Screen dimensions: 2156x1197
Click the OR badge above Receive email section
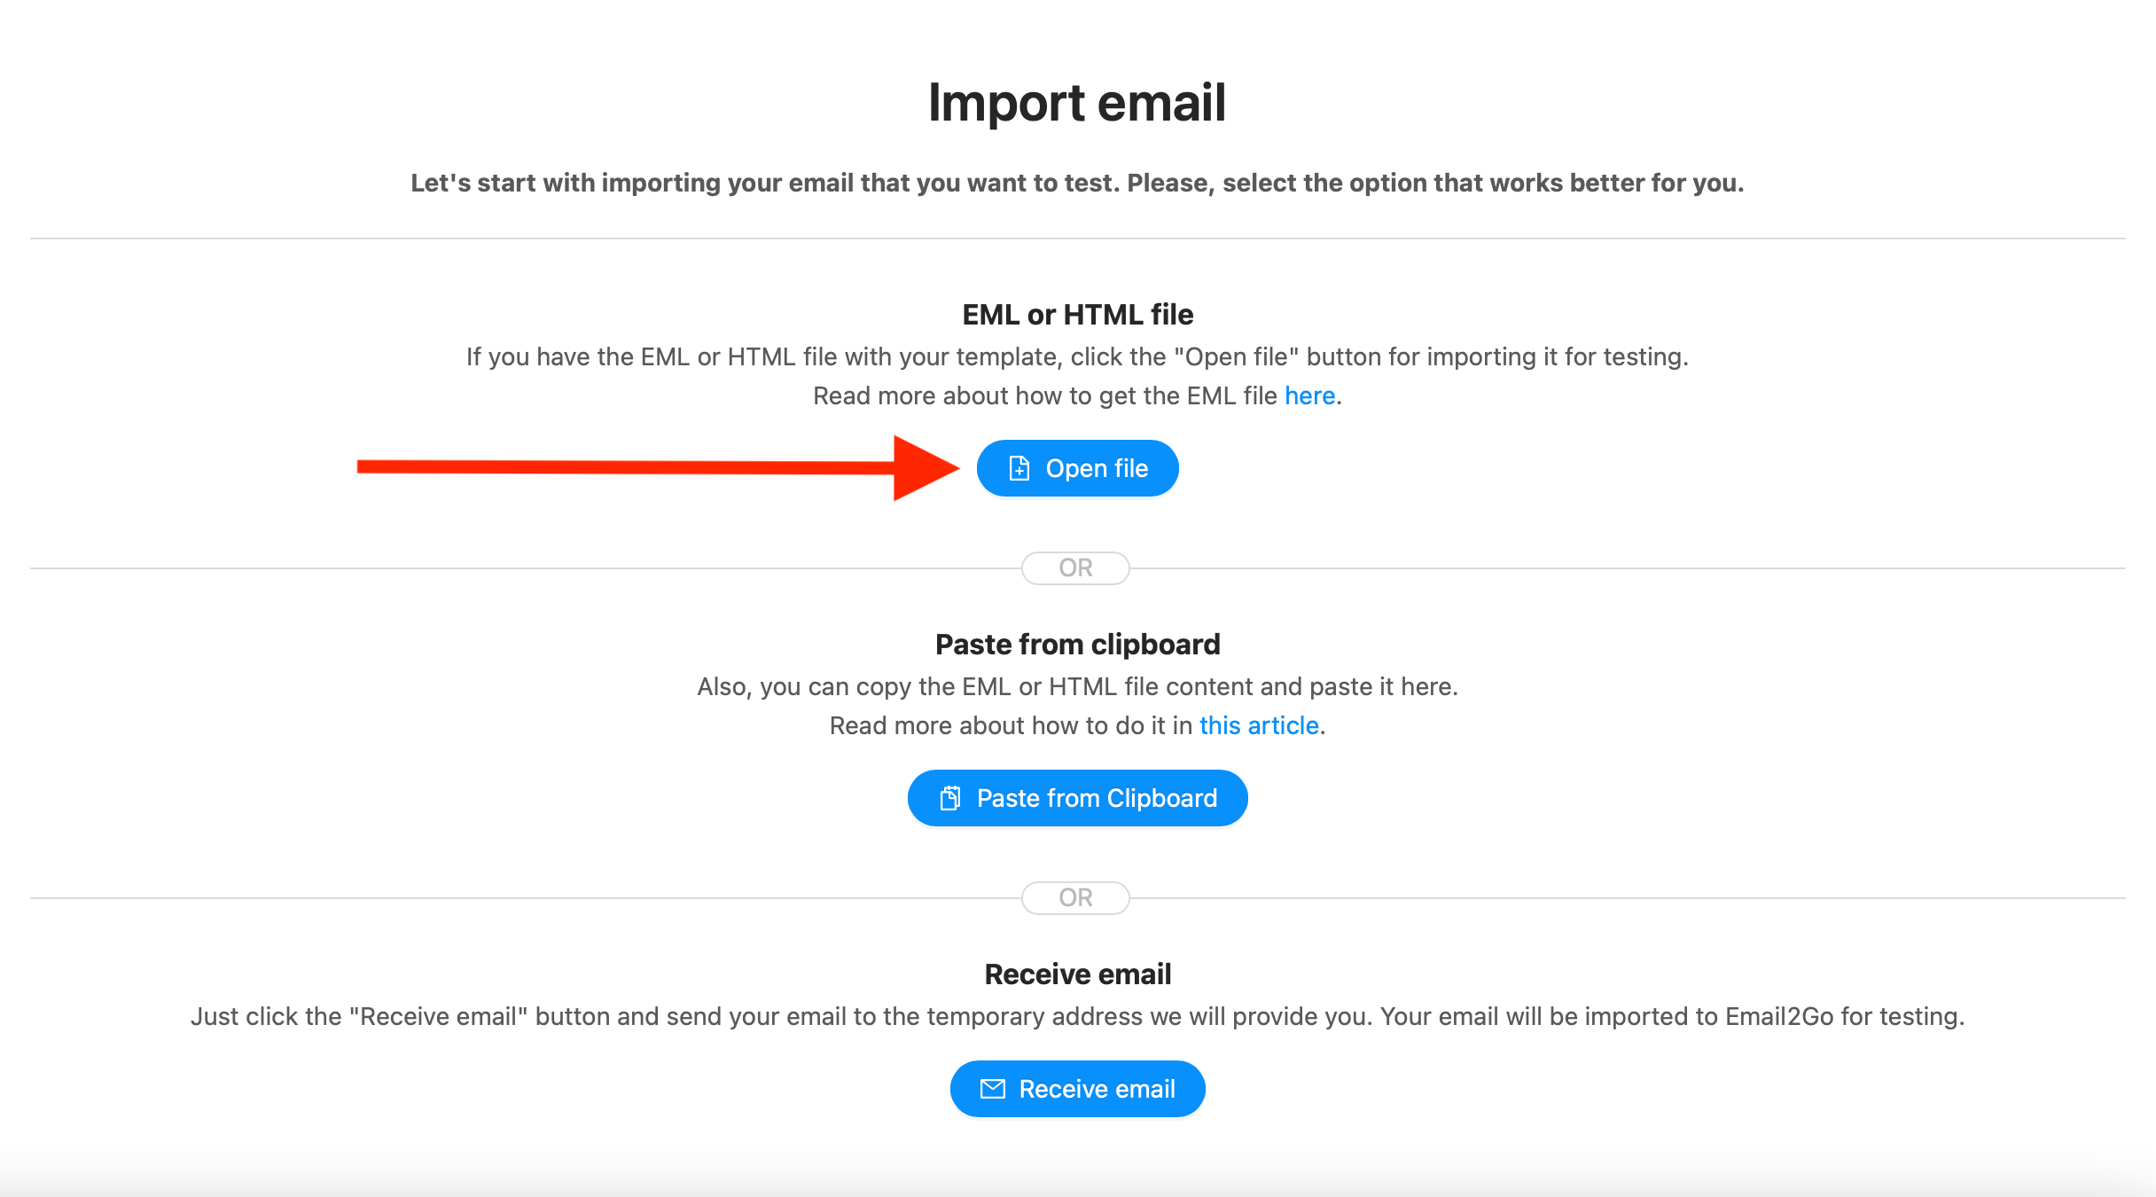point(1075,898)
